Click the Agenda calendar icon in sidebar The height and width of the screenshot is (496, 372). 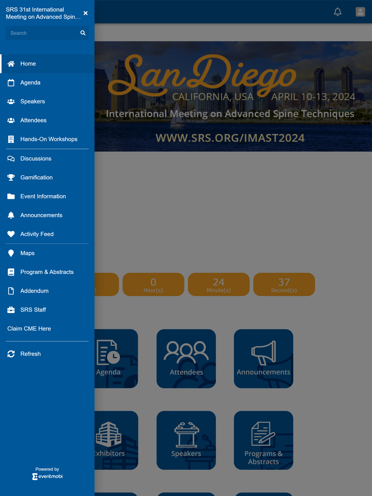click(x=11, y=83)
